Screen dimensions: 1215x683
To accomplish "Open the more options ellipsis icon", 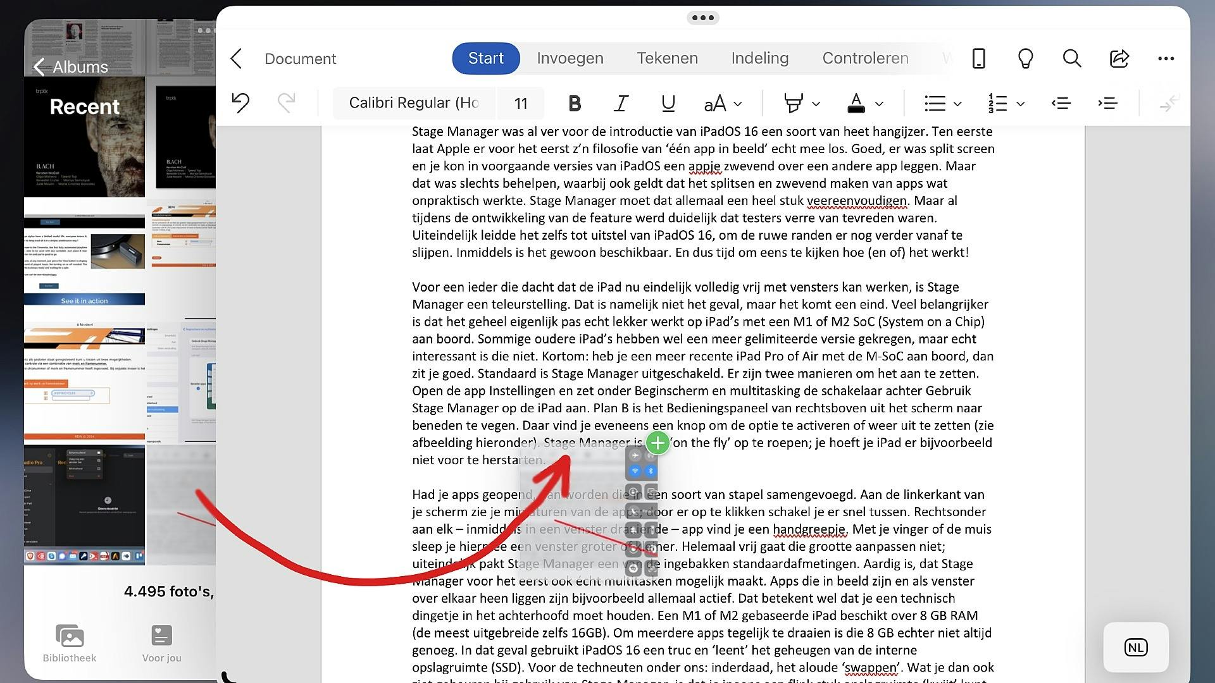I will pyautogui.click(x=1166, y=58).
